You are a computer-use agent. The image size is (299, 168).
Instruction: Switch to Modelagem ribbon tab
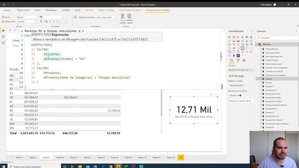pyautogui.click(x=51, y=10)
